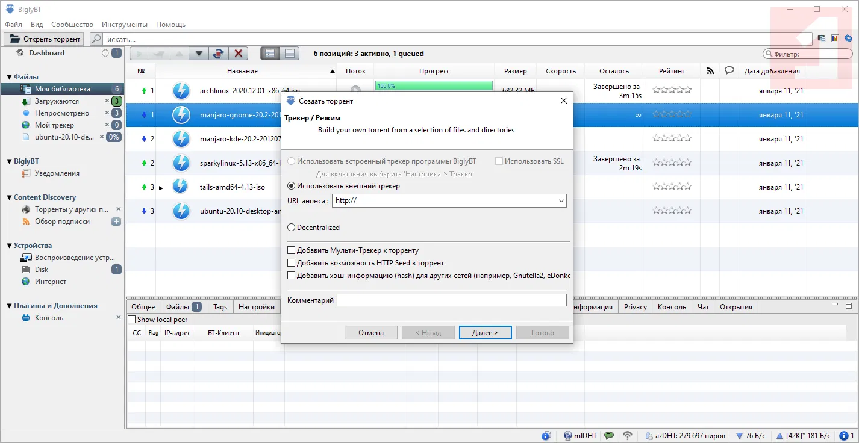Click the torrent icon of archlinux-2020.12.01 row
Image resolution: width=859 pixels, height=443 pixels.
pyautogui.click(x=181, y=91)
